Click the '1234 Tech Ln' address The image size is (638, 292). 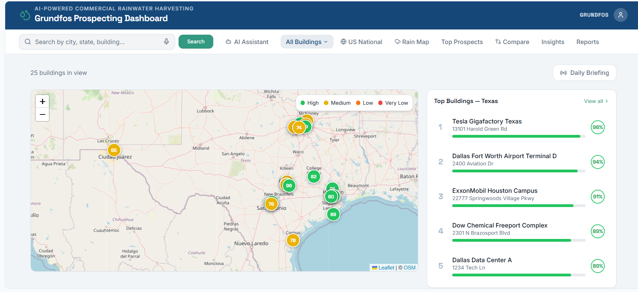(x=468, y=268)
